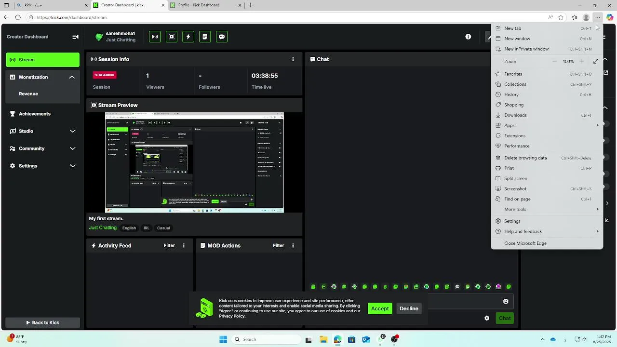
Task: Open Windows Start menu
Action: [x=223, y=339]
